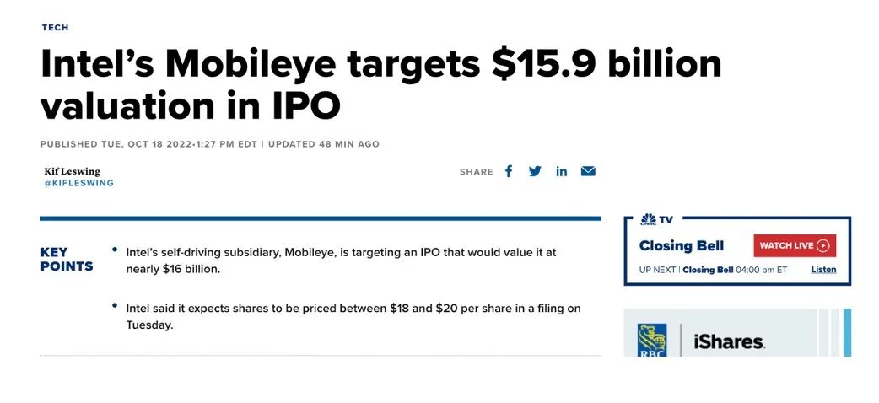The image size is (879, 403).
Task: Click the Mobileye IPO article headline
Action: coord(380,84)
